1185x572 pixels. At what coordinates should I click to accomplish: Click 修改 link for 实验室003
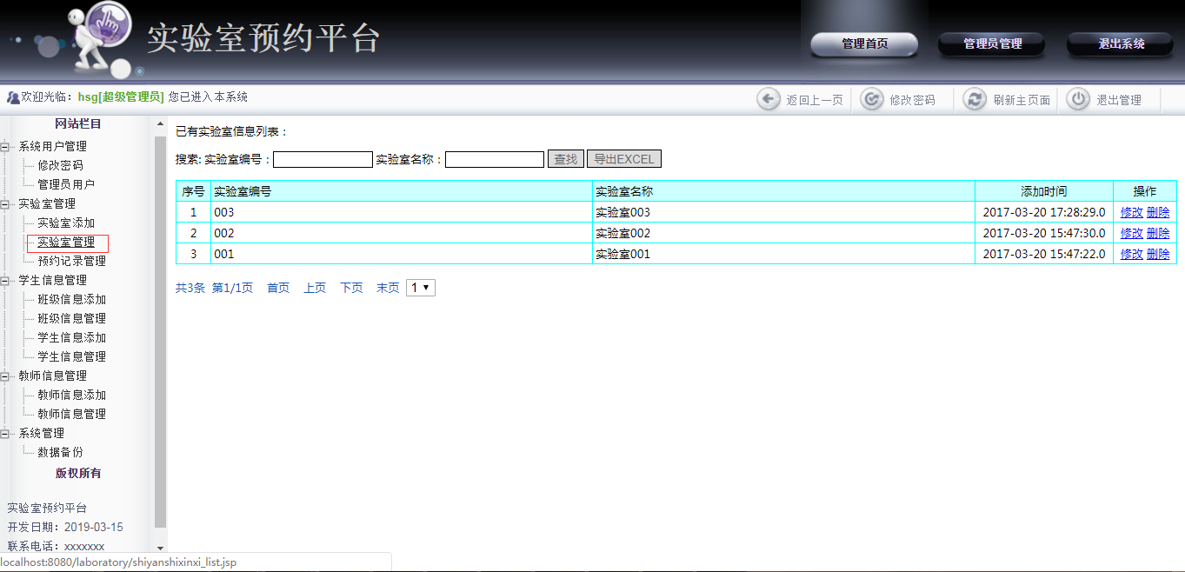coord(1132,212)
